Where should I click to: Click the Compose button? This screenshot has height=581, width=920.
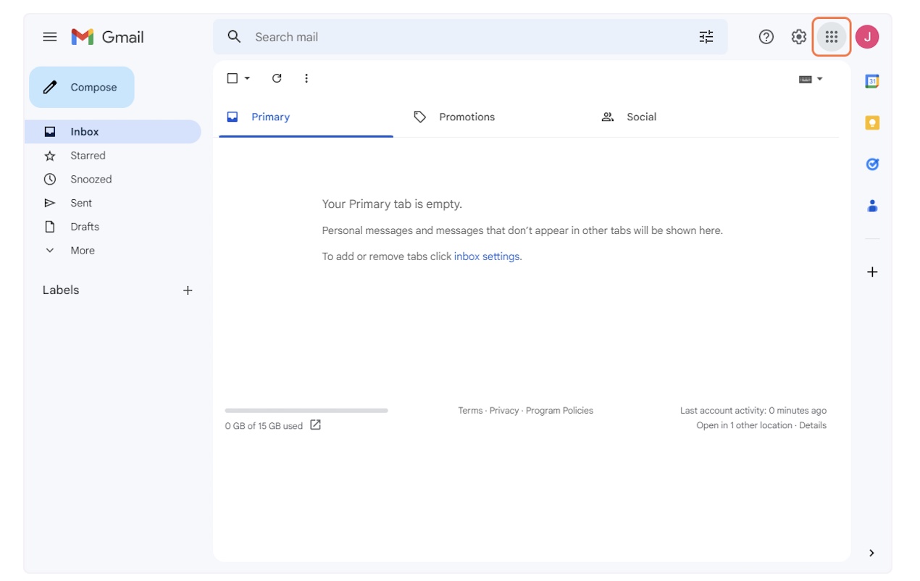click(82, 87)
